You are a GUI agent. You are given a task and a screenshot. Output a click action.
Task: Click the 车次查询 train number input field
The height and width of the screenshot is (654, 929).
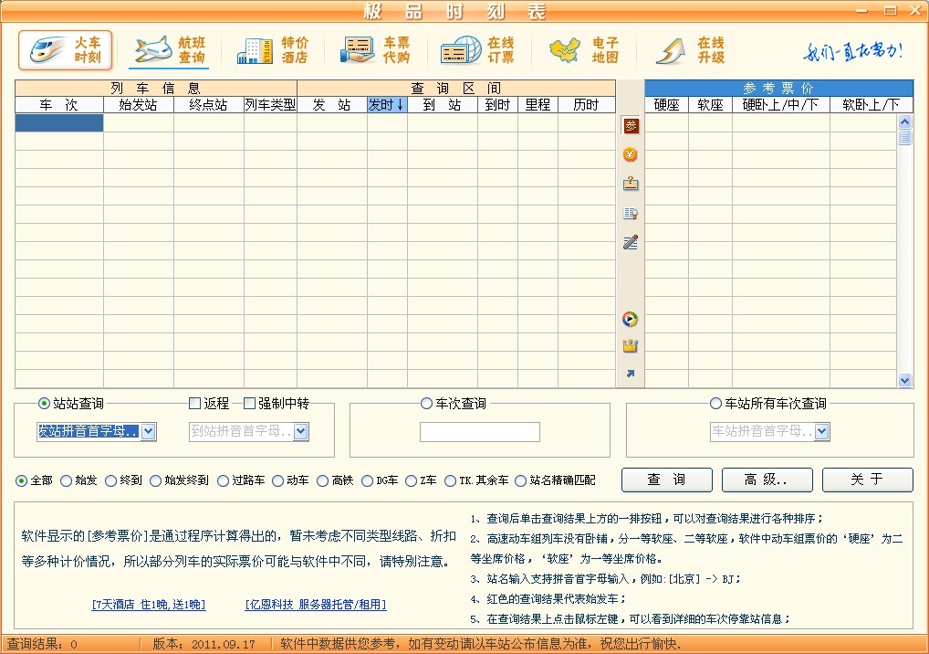479,432
